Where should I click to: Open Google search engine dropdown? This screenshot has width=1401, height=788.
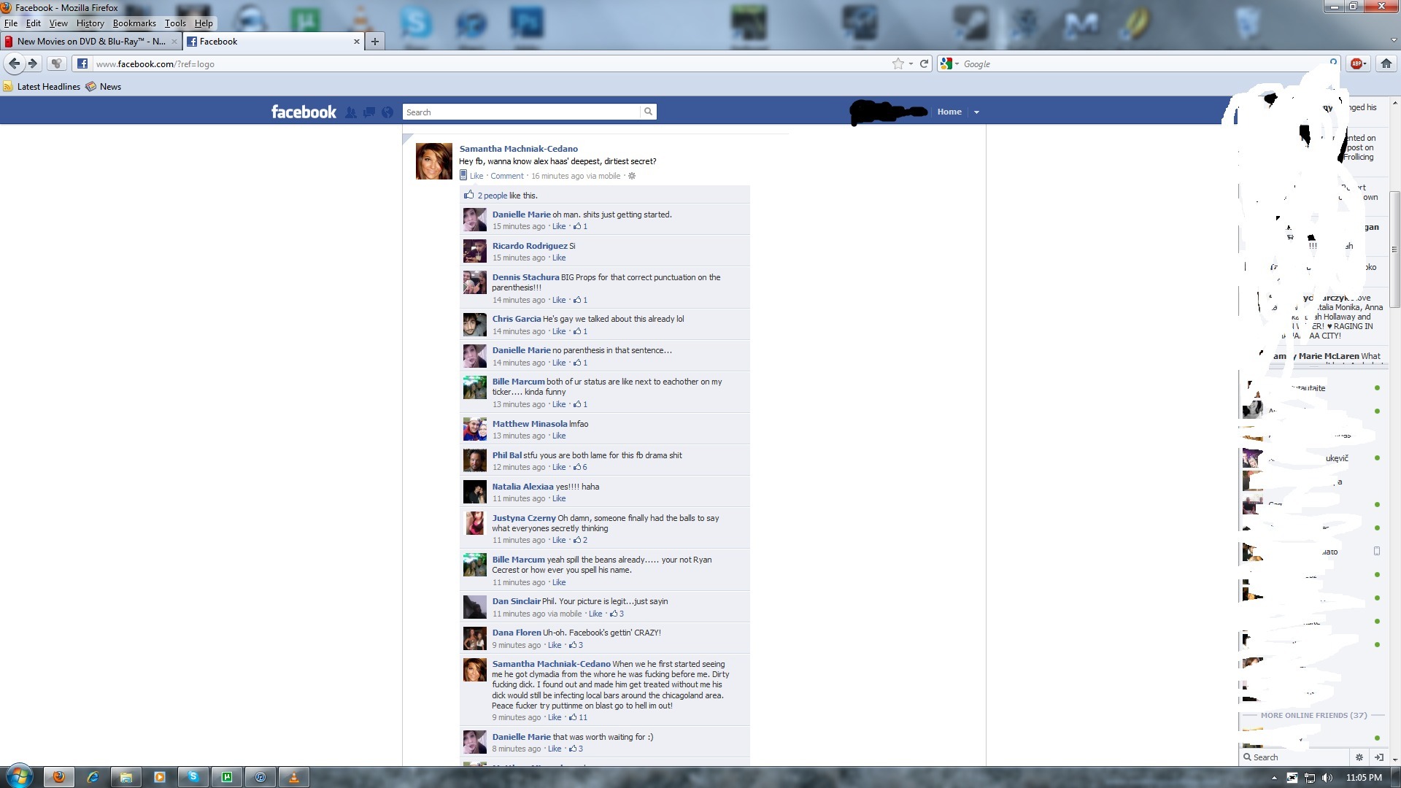(x=949, y=64)
